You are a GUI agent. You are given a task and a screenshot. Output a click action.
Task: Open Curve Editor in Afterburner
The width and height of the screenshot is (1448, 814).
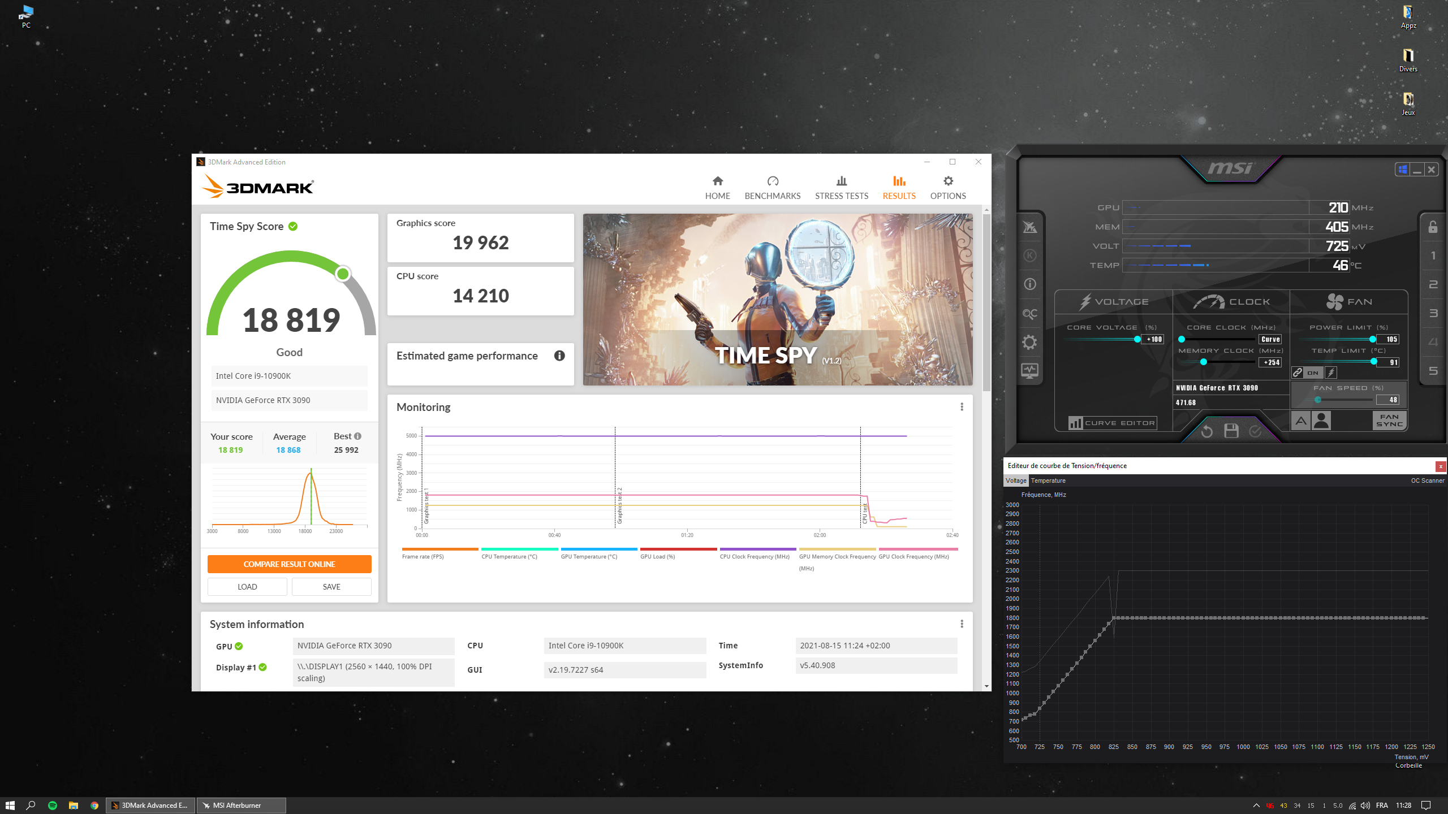pos(1113,423)
